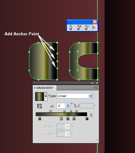Select the Delete Anchor Point tool
The width and height of the screenshot is (135, 153).
coord(86,28)
